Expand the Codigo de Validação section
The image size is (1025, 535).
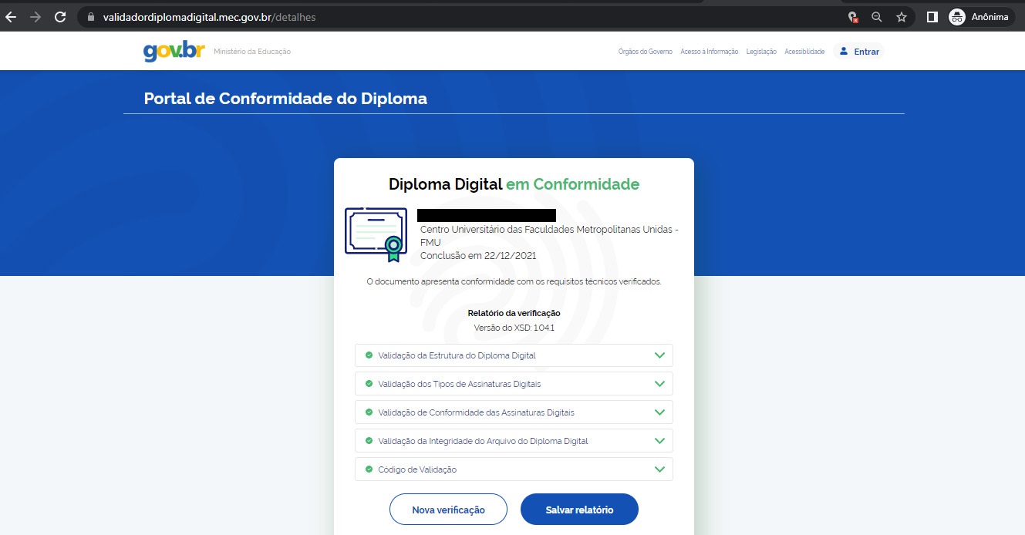tap(514, 469)
